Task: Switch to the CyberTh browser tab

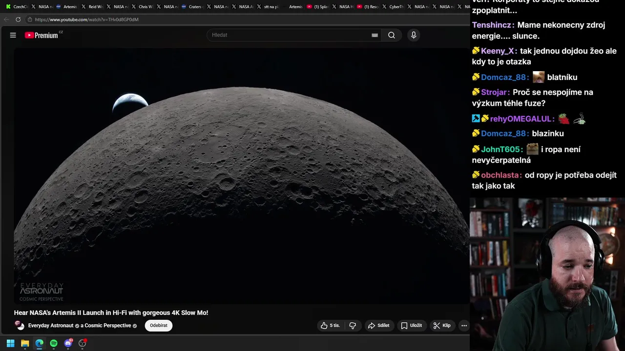Action: [393, 7]
